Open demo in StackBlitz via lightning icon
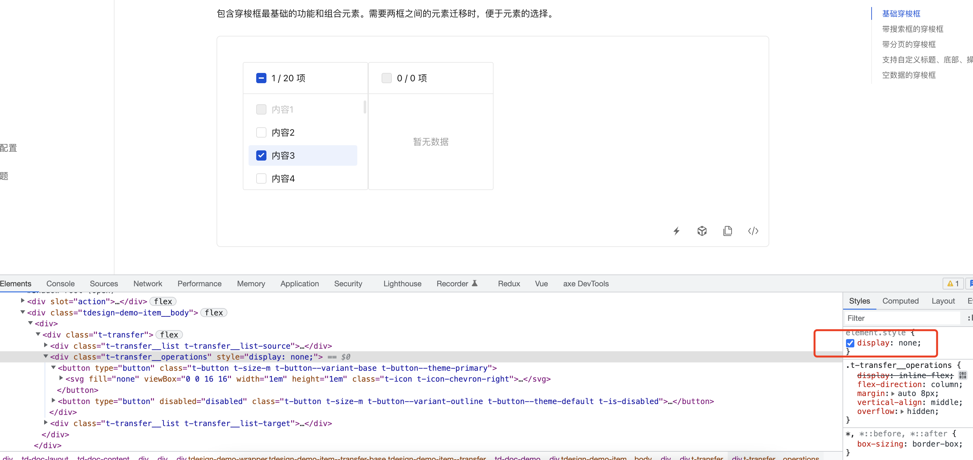973x460 pixels. pos(676,231)
